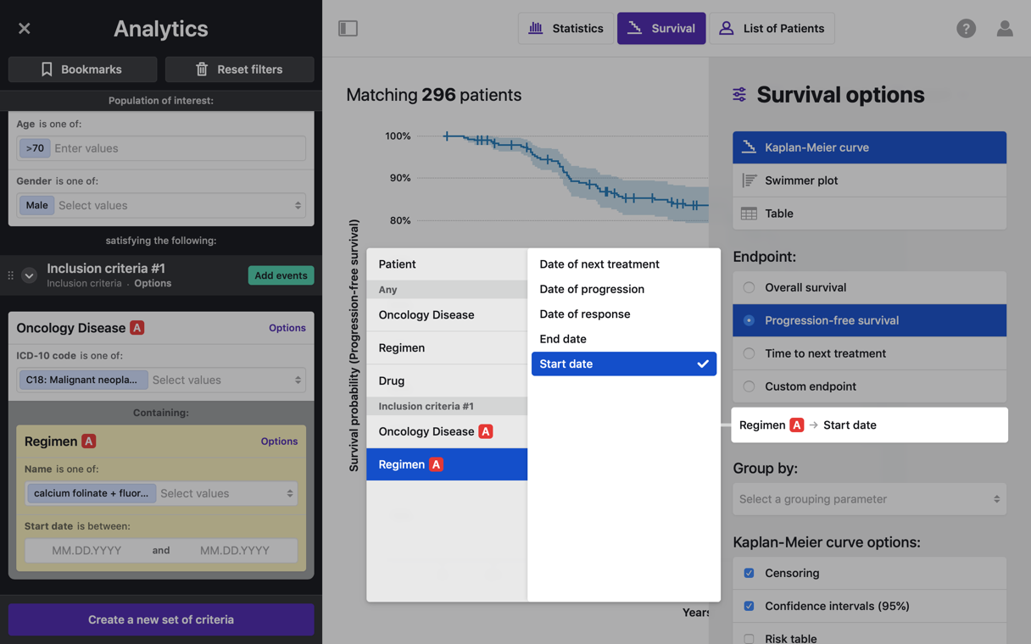Open the user profile icon
1031x644 pixels.
(x=1005, y=29)
